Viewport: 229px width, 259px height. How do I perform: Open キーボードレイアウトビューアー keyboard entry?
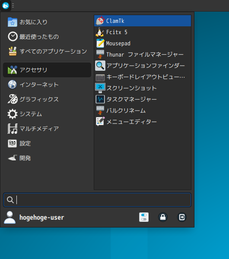(142, 77)
